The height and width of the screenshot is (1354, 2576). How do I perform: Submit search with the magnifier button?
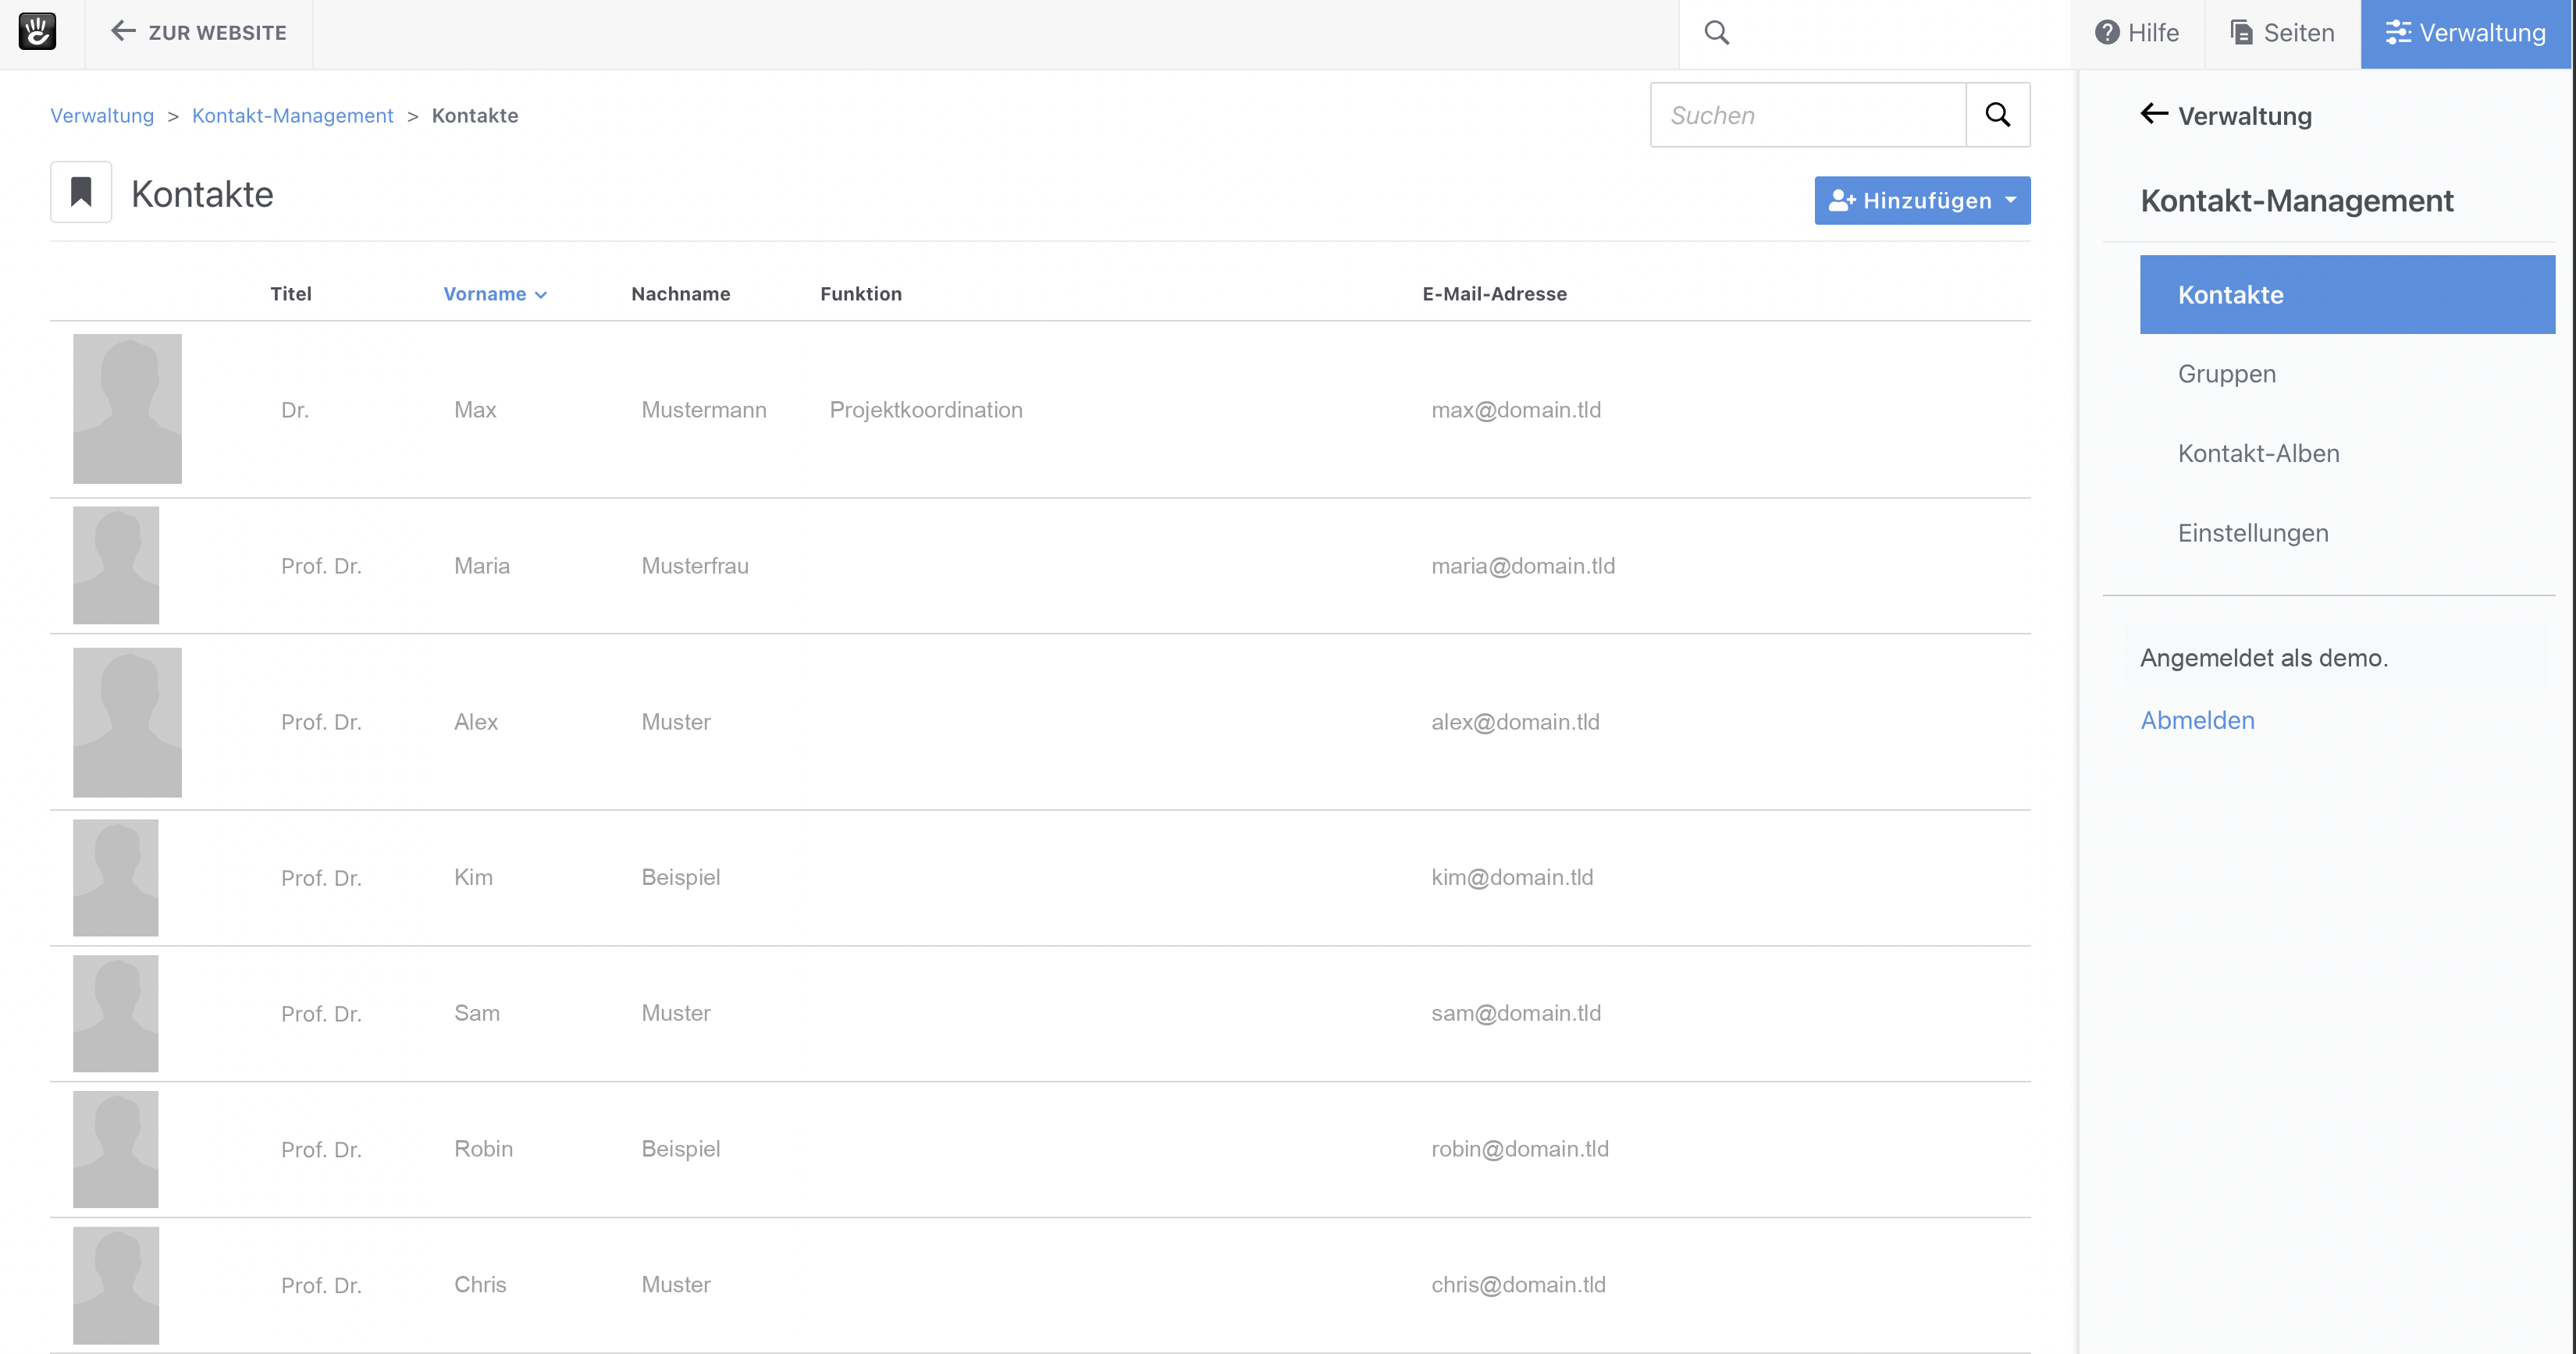[x=1997, y=115]
